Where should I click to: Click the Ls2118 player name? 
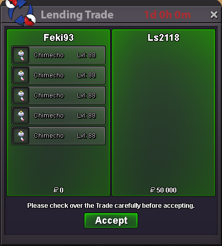(x=164, y=38)
